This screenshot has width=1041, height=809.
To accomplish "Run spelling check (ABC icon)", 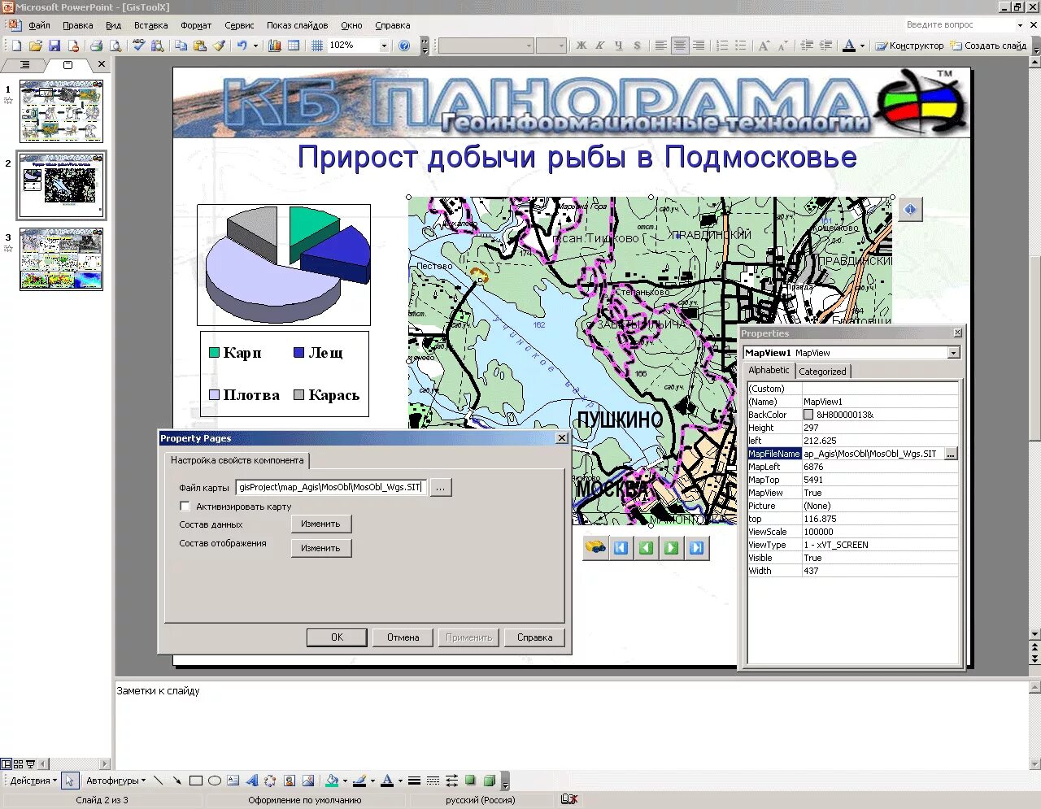I will coord(139,46).
